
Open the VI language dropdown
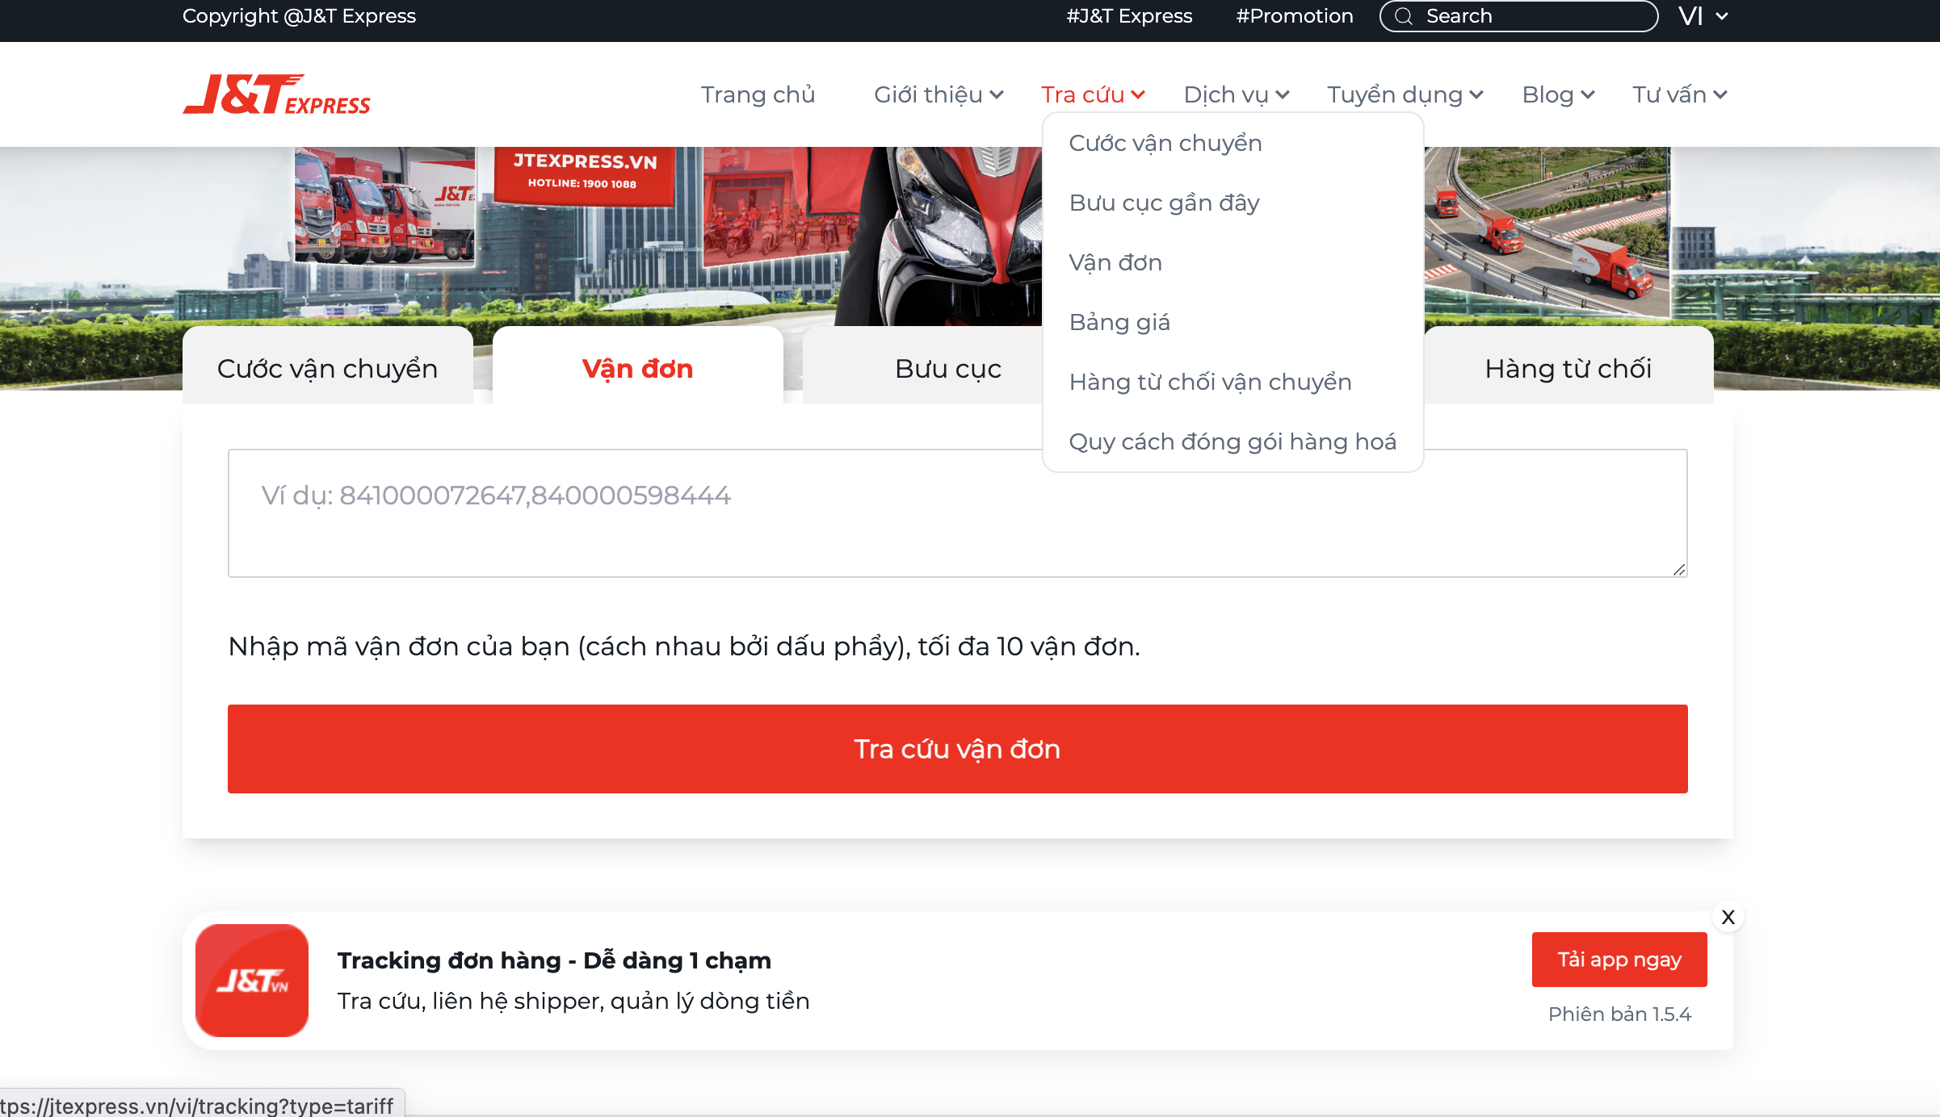point(1703,16)
